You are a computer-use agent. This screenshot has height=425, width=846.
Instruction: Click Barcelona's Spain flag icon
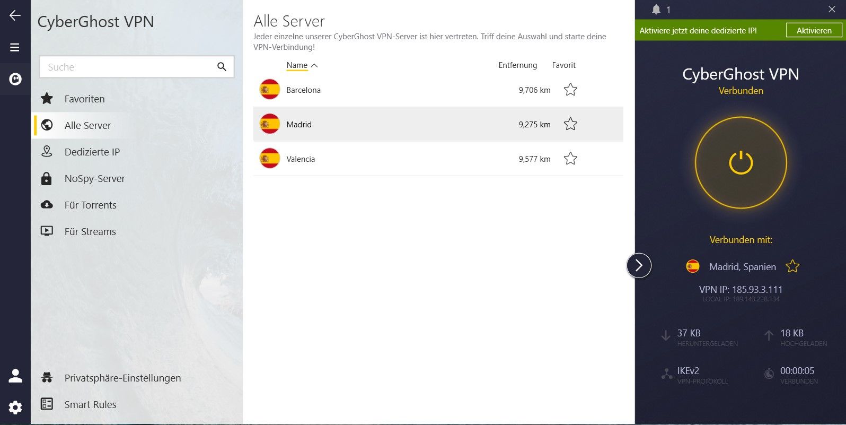point(269,89)
